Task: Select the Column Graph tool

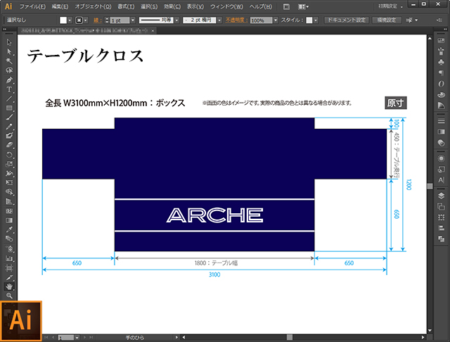Action: pos(9,258)
